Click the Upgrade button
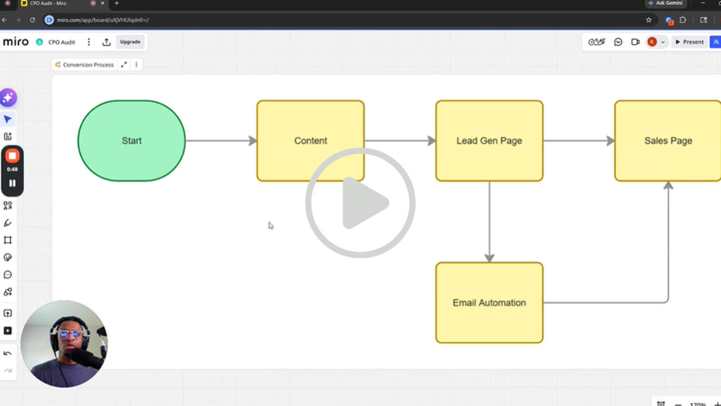The height and width of the screenshot is (406, 721). [130, 42]
